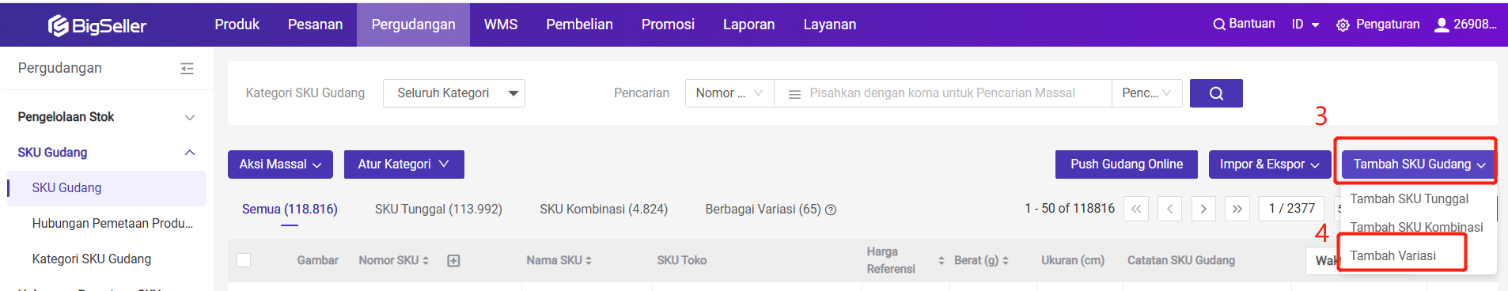Open the Seluruh Kategori dropdown
Image resolution: width=1508 pixels, height=291 pixels.
coord(454,93)
